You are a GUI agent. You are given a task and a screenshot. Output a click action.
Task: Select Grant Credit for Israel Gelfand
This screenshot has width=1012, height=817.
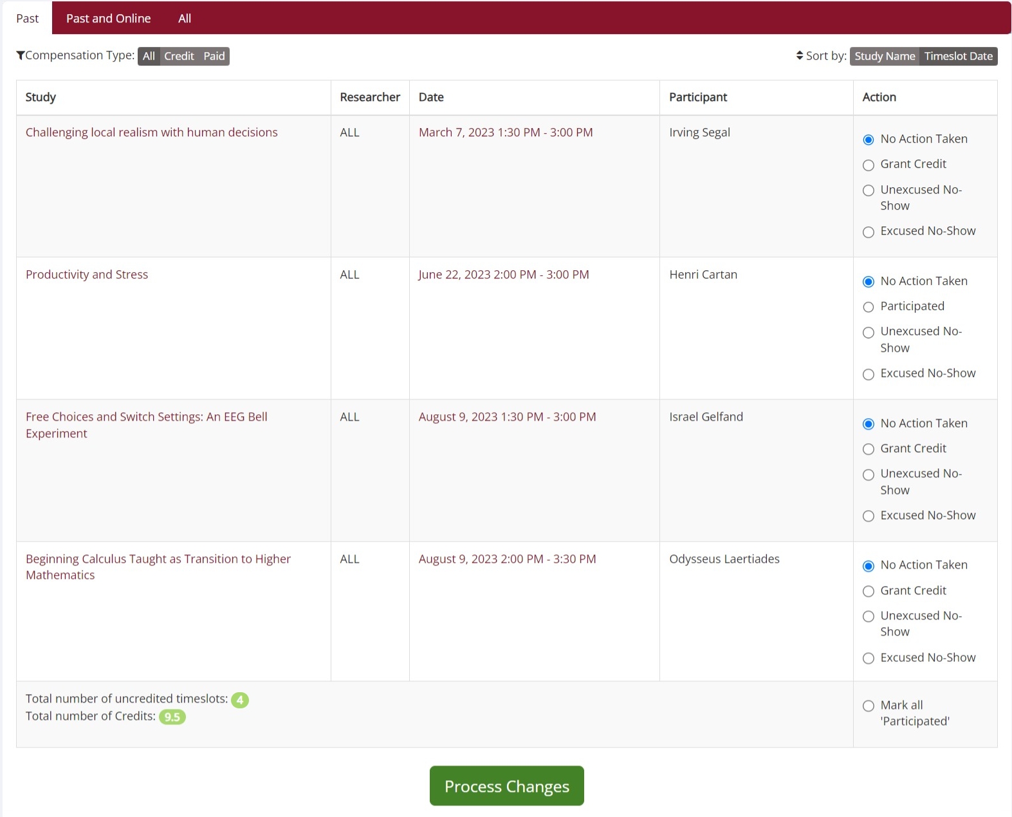(869, 449)
